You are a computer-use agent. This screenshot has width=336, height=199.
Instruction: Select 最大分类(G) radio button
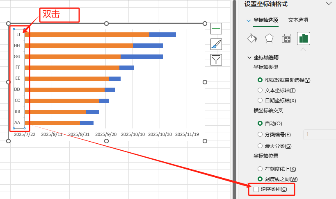tap(260, 146)
